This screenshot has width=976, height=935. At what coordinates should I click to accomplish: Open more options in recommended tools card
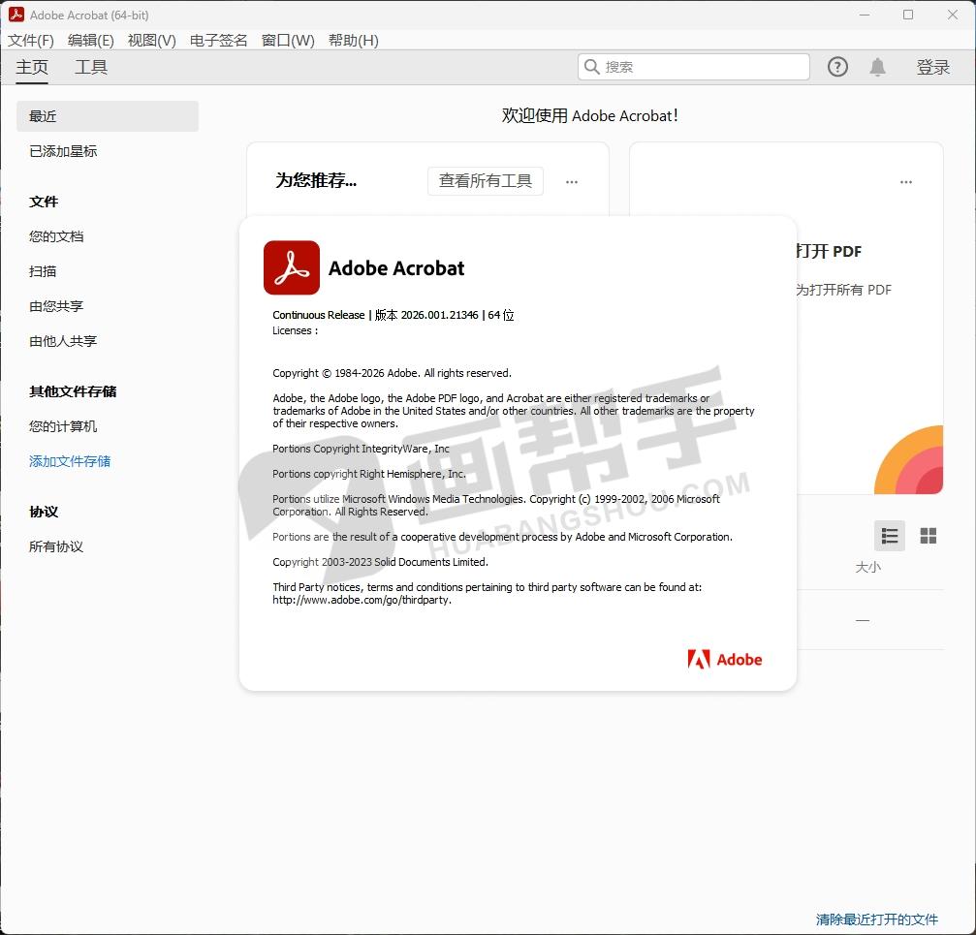click(572, 181)
